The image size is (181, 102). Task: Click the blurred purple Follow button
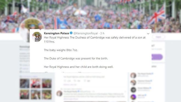pyautogui.click(x=157, y=57)
